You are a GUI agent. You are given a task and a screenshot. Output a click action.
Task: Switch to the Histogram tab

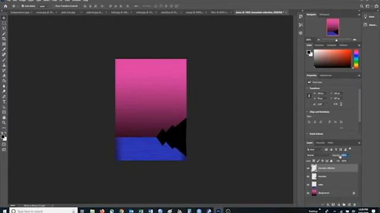coord(324,15)
